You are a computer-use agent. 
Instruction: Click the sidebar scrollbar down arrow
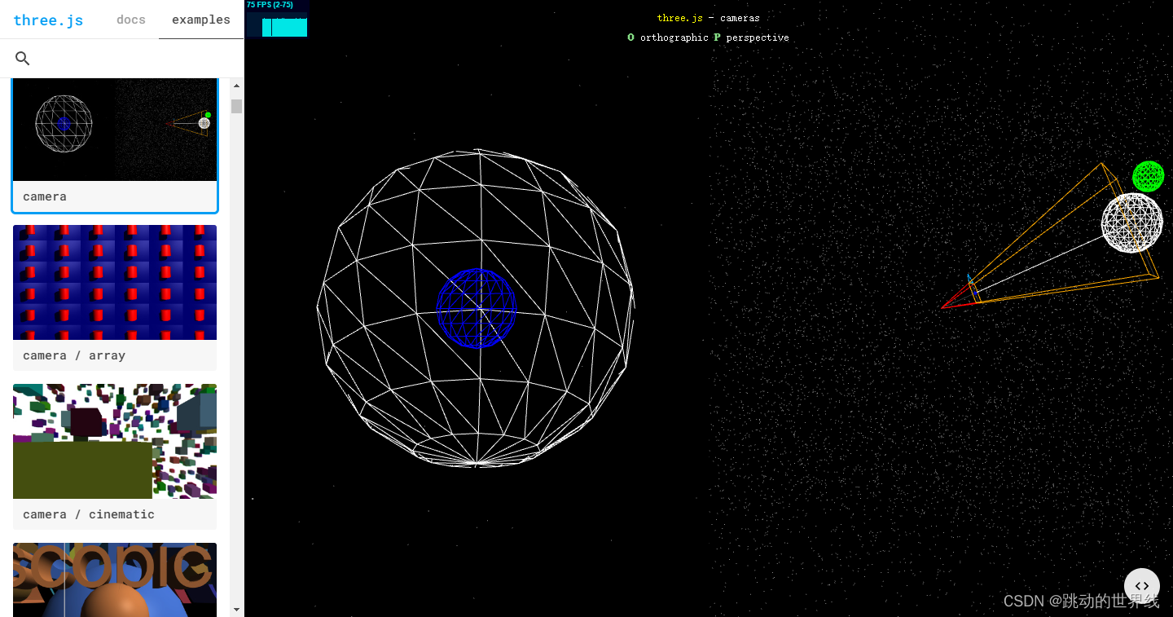(237, 609)
